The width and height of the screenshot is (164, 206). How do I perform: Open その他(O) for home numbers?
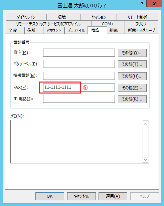[x=132, y=53]
